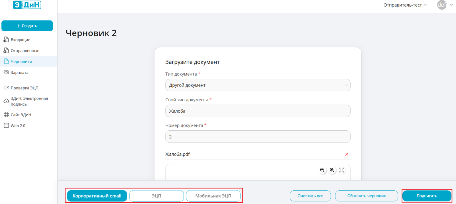Click the zoom in magnifier icon
Screen dimensions: 456x204
tap(332, 170)
